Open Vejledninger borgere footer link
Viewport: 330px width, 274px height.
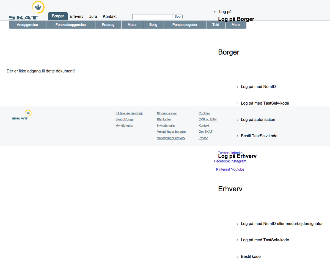171,132
